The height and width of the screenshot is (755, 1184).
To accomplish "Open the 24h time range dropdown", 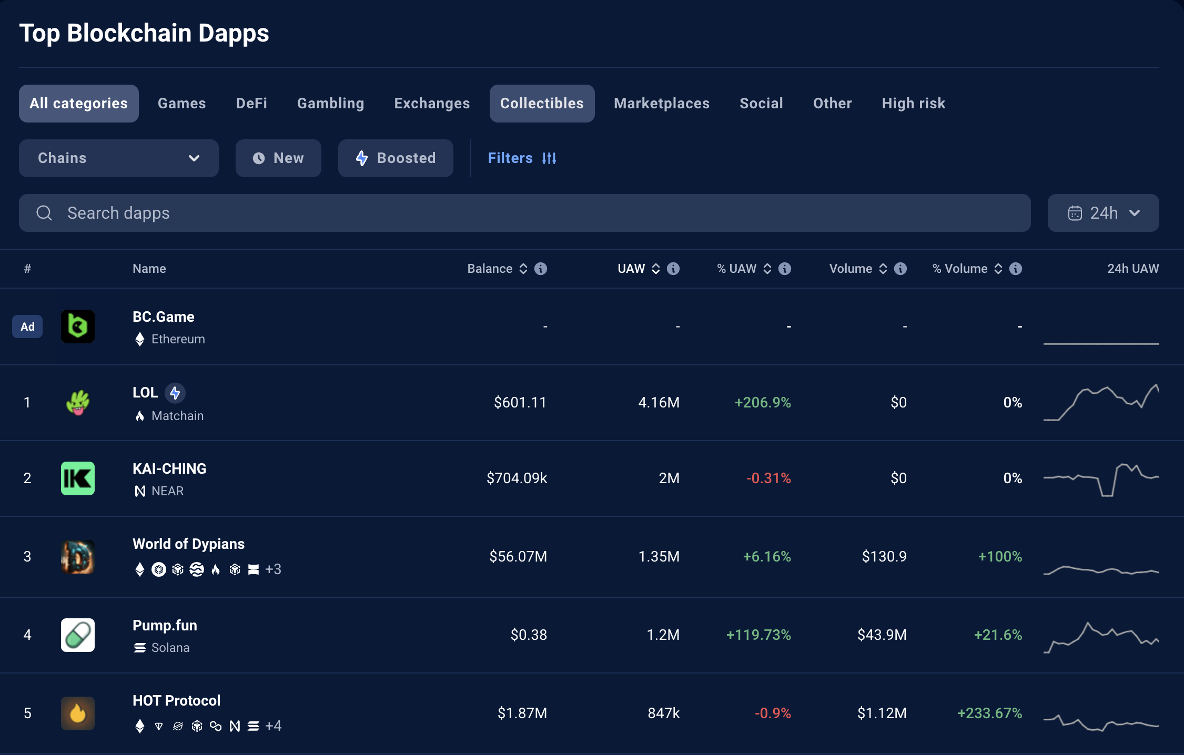I will [1103, 213].
